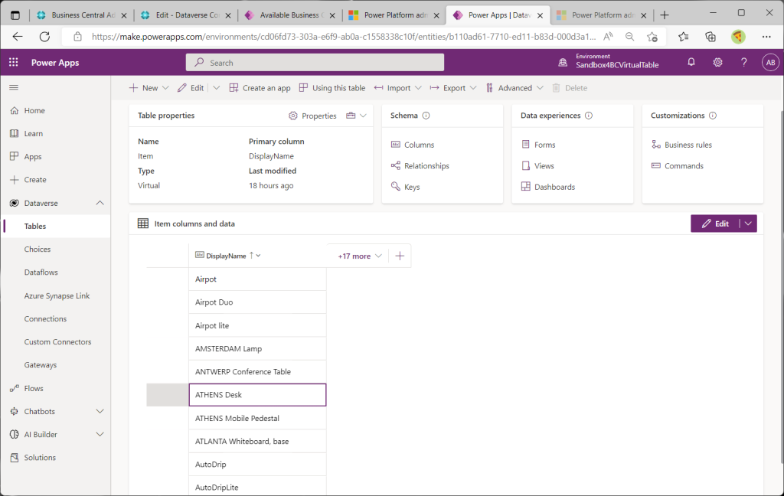Click the Using this table button
This screenshot has width=784, height=496.
332,88
